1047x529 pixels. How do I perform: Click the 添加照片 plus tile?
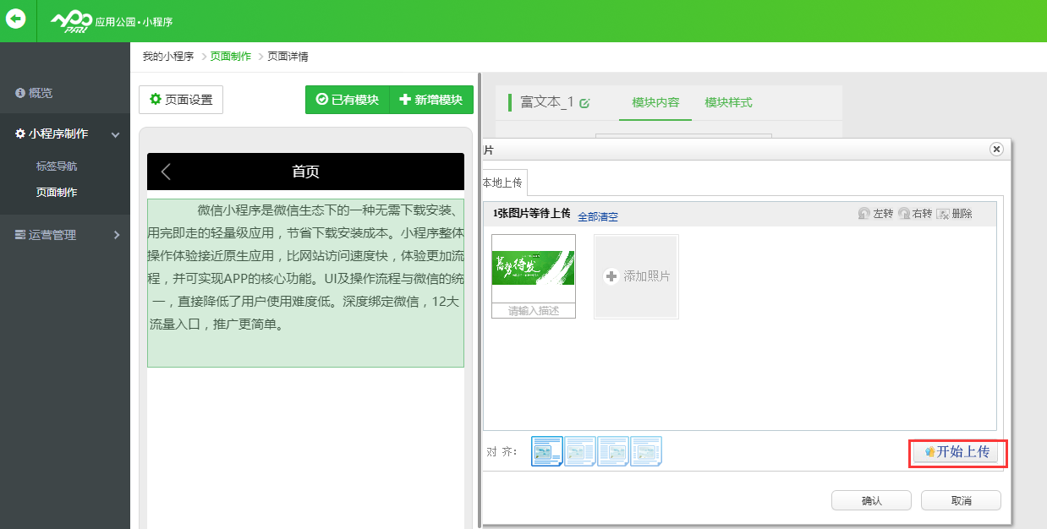click(x=636, y=276)
